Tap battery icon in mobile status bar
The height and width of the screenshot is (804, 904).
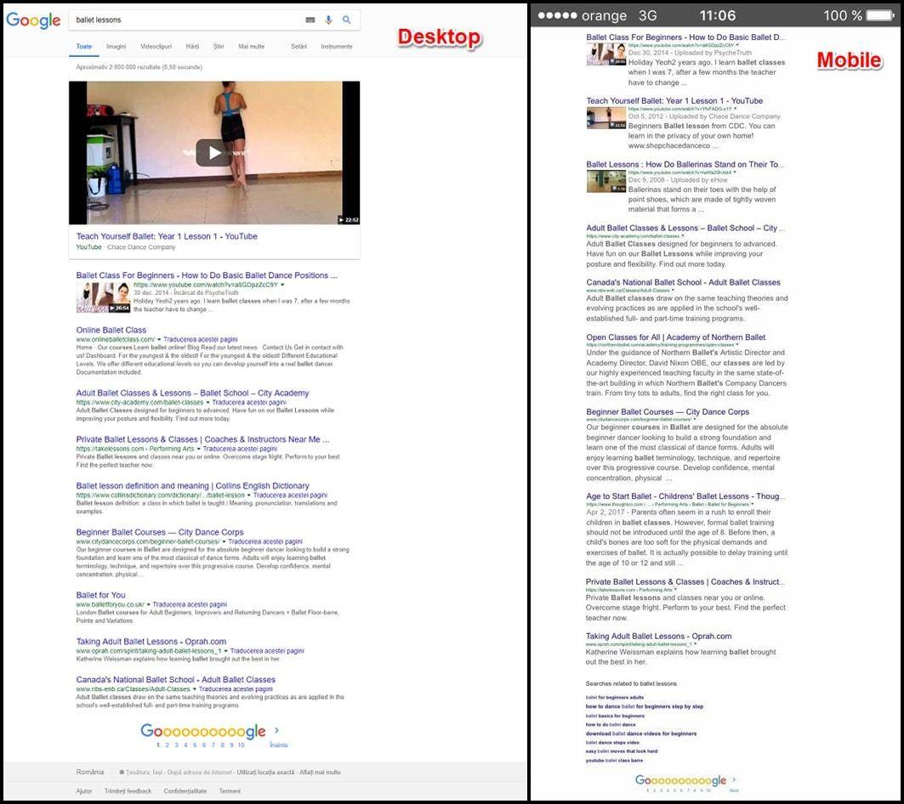(x=881, y=15)
